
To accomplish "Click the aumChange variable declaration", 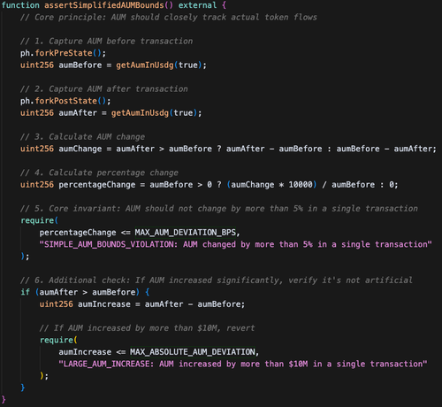I will click(x=80, y=149).
